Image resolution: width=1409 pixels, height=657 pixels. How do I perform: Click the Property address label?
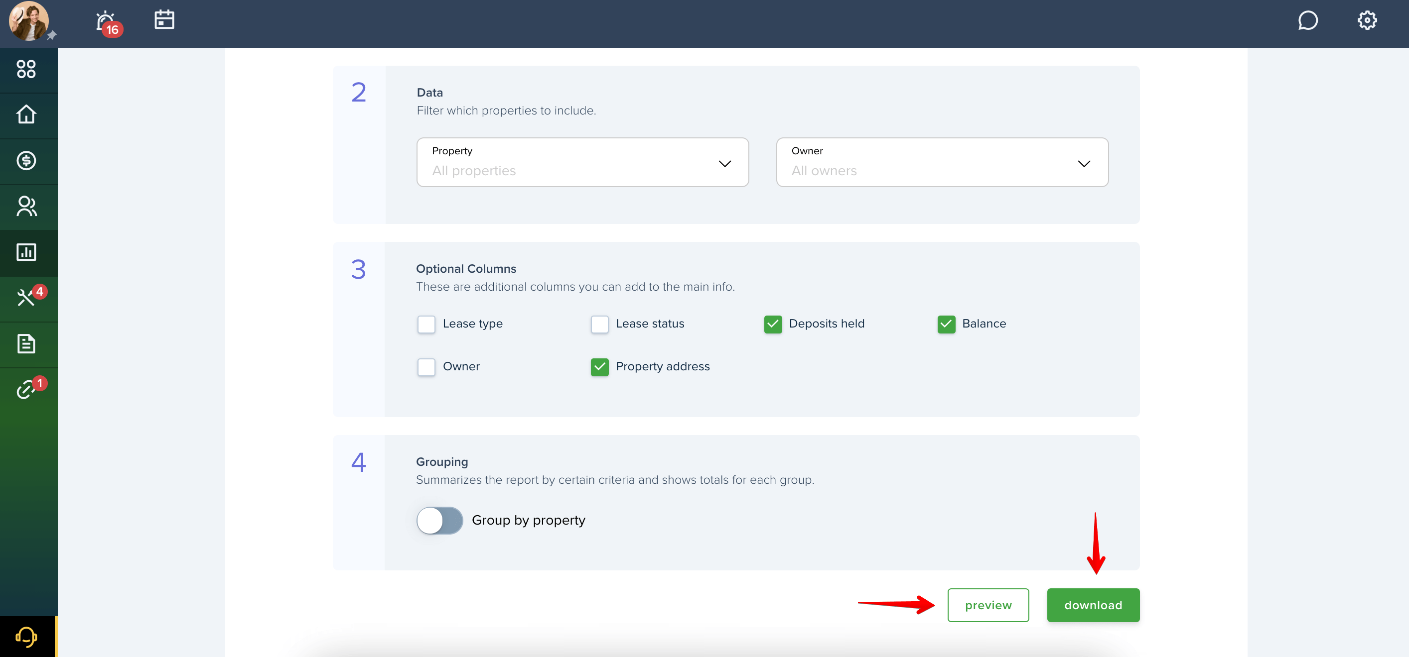(x=662, y=367)
